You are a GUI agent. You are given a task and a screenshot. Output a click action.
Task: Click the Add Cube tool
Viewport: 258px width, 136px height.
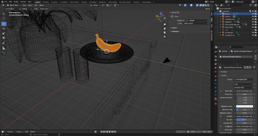(x=4, y=53)
